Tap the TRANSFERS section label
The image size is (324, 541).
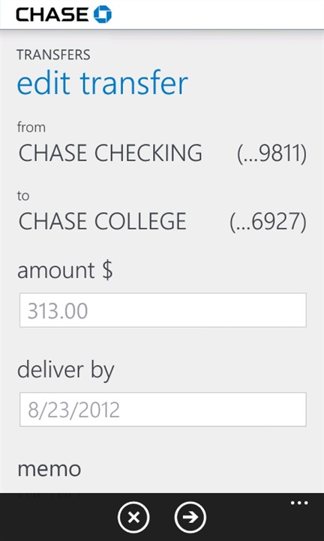pos(53,55)
